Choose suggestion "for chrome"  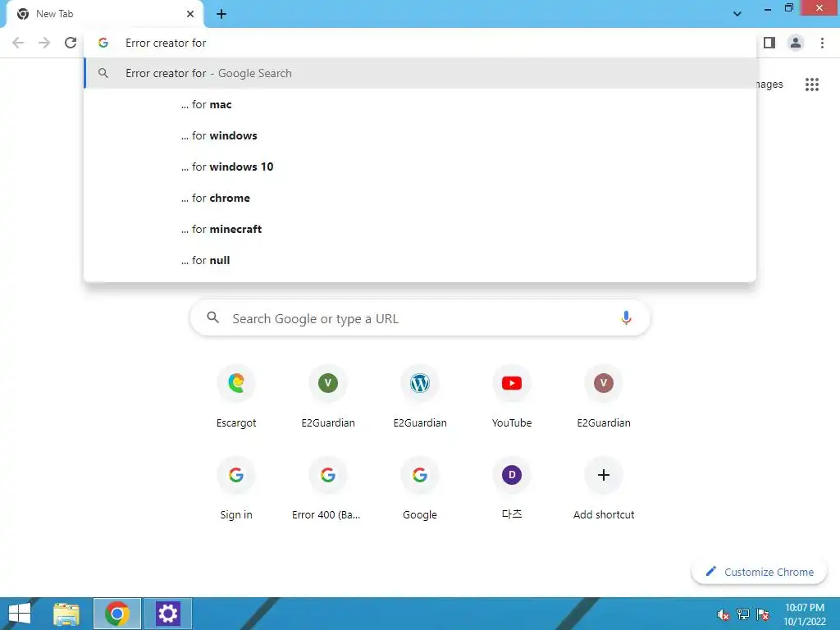click(420, 198)
